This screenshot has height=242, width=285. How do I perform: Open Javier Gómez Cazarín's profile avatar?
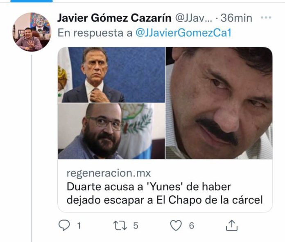point(32,32)
